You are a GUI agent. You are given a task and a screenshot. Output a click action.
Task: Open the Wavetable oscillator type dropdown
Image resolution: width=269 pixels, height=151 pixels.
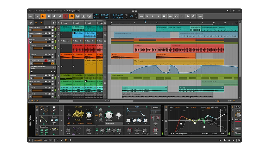80,107
